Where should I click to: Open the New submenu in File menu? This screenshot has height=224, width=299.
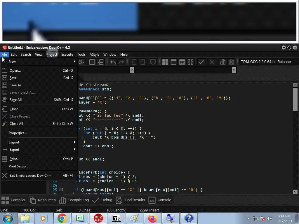39,62
